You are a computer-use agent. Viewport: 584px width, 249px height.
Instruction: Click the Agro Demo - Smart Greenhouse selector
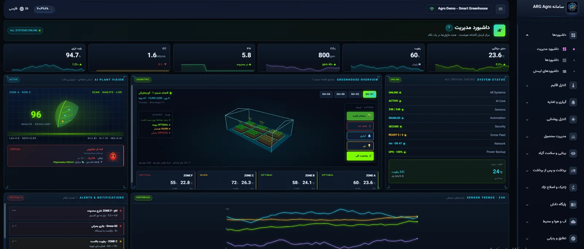(458, 9)
